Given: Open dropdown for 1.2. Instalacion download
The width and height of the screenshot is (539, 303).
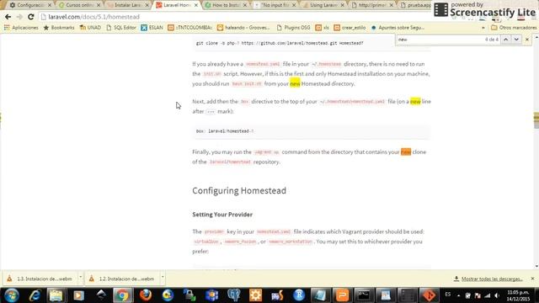Looking at the screenshot, I should [x=163, y=277].
